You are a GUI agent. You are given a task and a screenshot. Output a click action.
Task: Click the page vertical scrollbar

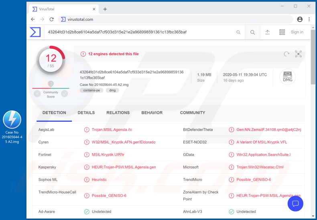point(313,57)
